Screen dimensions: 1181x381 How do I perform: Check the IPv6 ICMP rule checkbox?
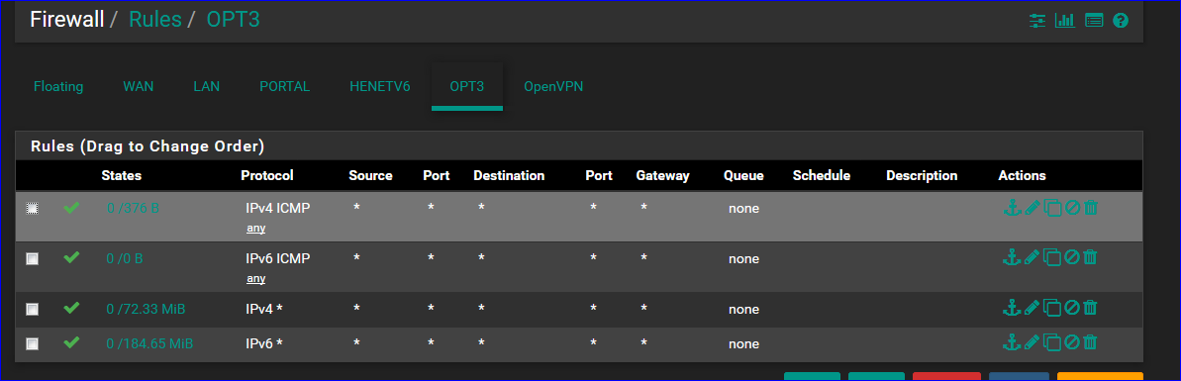(x=33, y=259)
